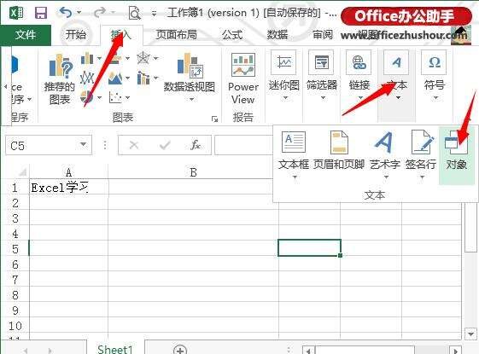Select row 5 header
Screen dimensions: 479x354
[15, 249]
